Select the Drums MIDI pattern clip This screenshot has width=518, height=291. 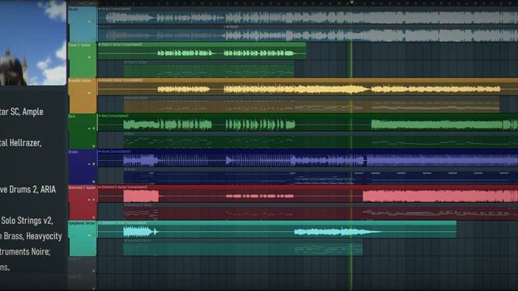pos(321,176)
